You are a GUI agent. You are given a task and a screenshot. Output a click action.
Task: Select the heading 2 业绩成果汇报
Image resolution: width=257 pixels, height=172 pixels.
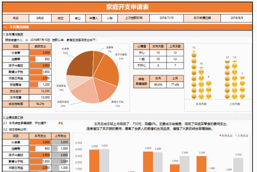13,117
